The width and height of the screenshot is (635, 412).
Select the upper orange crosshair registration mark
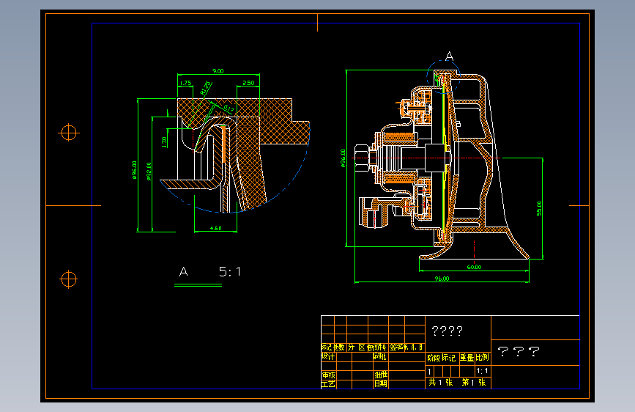(69, 133)
